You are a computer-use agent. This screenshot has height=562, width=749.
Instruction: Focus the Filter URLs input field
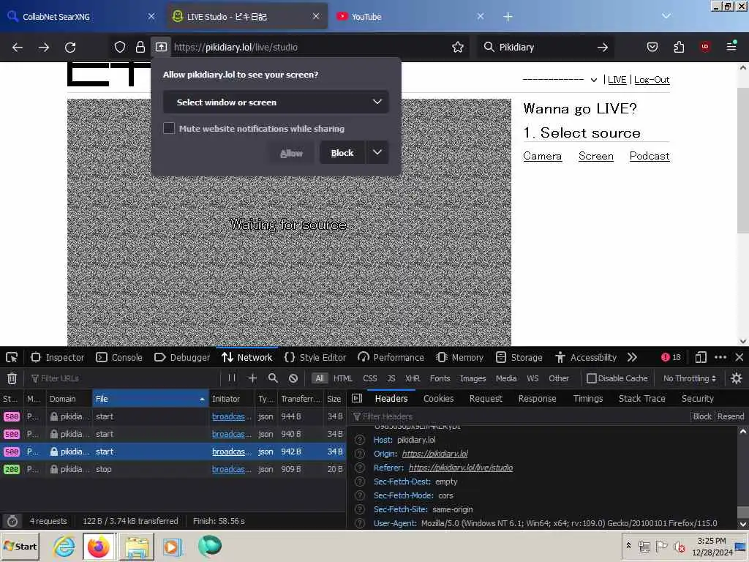click(124, 378)
